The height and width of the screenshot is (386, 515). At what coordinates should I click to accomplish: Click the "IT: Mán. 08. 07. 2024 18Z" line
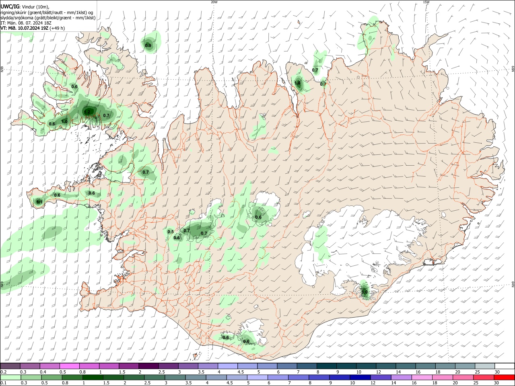[x=26, y=23]
